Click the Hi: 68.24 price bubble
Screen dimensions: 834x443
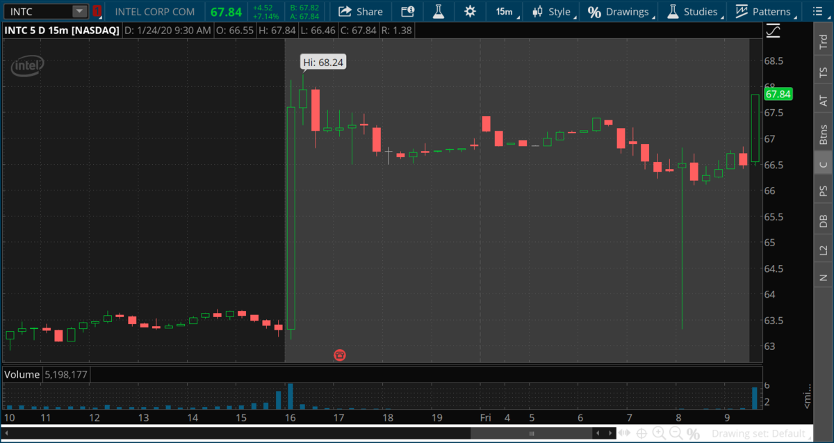[323, 62]
